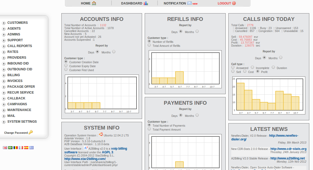Click the Dashboard bar chart icon
The height and width of the screenshot is (170, 313).
(146, 3)
